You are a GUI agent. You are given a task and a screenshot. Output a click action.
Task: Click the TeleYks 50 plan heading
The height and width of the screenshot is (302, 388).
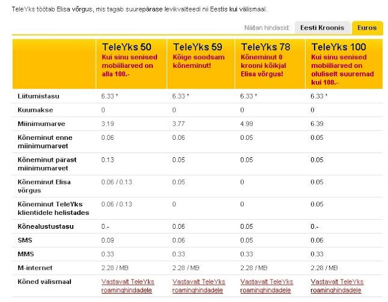tap(127, 47)
